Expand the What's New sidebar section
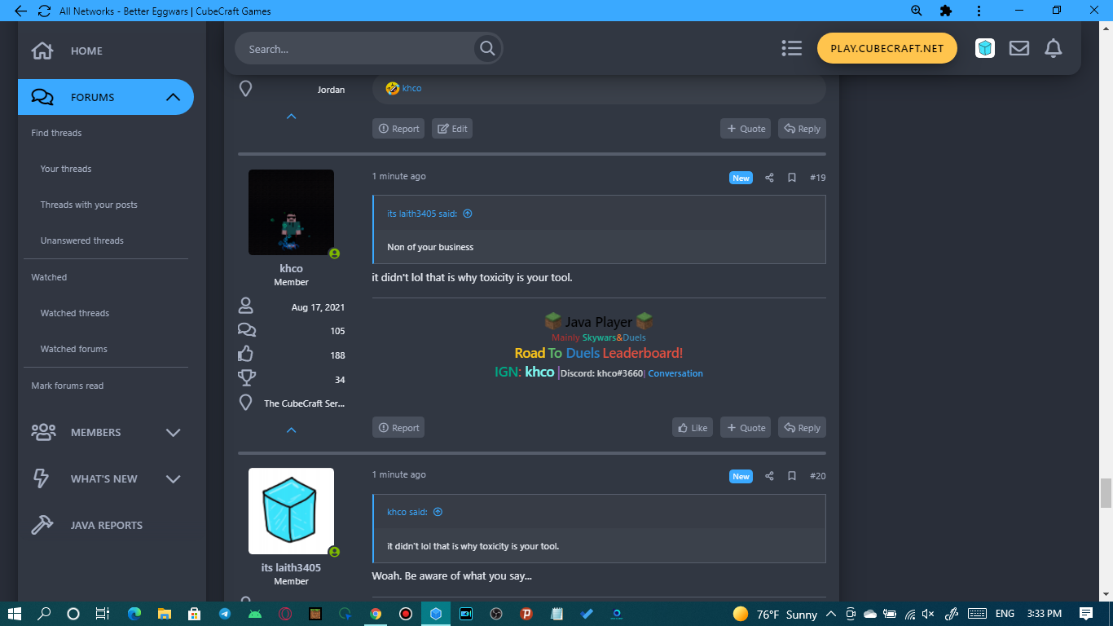Viewport: 1113px width, 626px height. coord(173,478)
